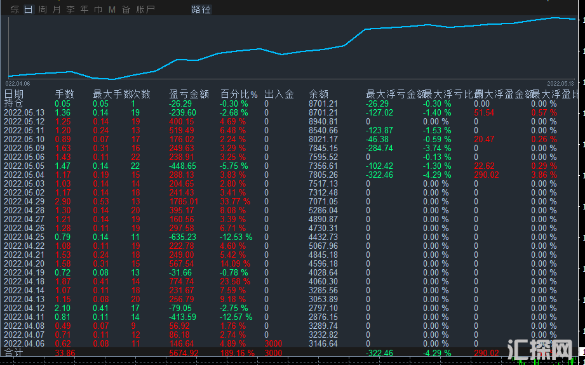Select the 2022.05.12 date row
The width and height of the screenshot is (585, 365).
(x=24, y=121)
